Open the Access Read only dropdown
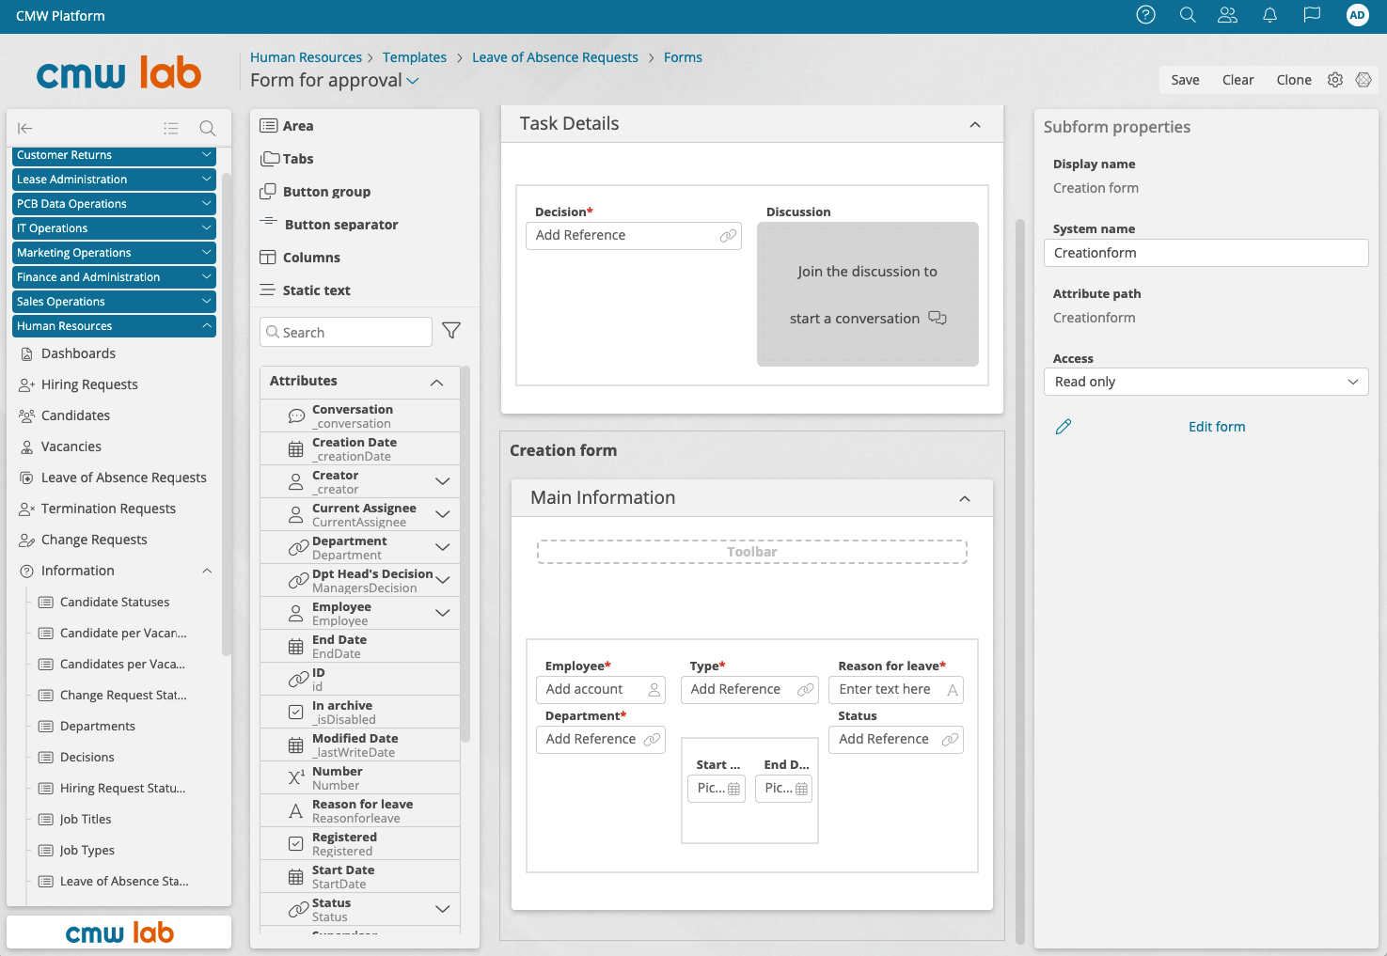The image size is (1387, 956). tap(1206, 382)
